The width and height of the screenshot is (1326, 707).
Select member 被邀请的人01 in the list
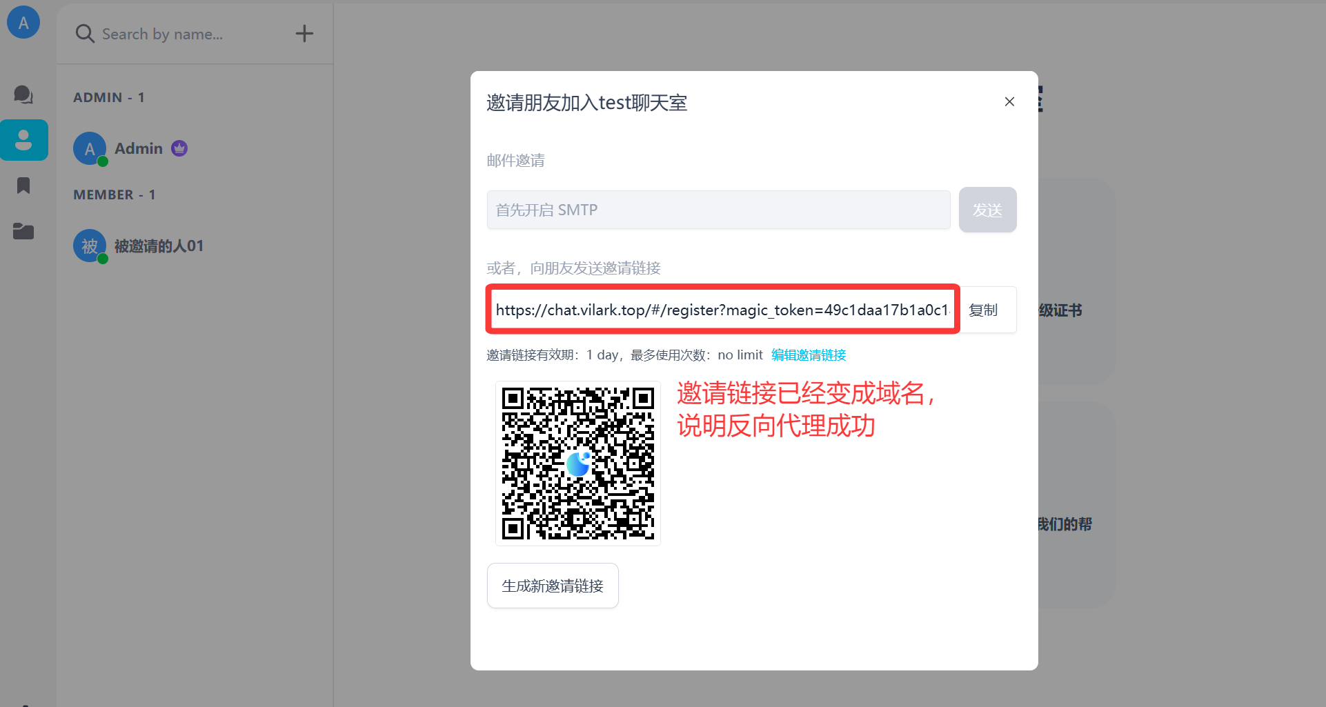(x=159, y=246)
